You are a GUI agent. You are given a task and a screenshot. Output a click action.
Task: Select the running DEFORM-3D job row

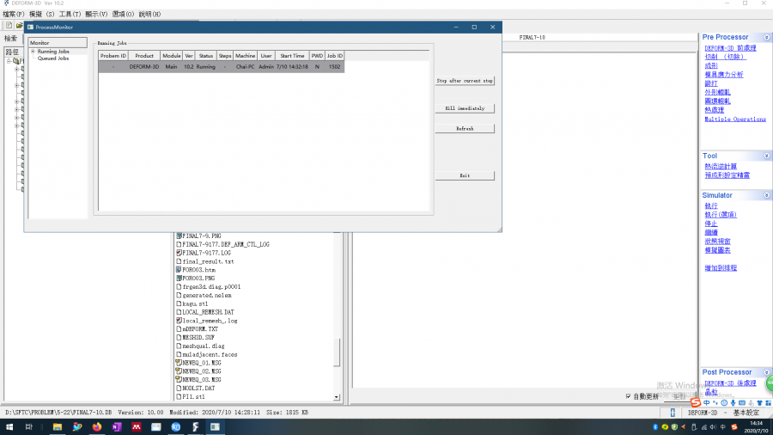click(x=221, y=67)
